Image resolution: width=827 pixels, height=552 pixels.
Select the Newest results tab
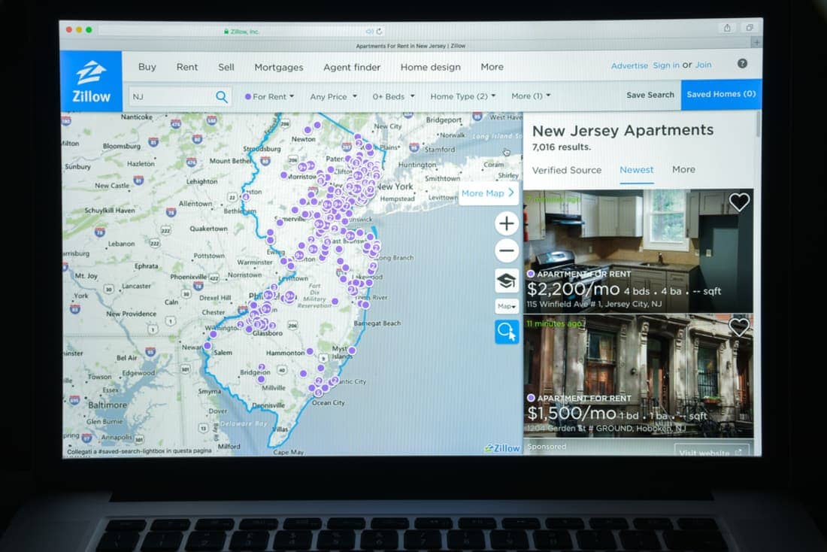pyautogui.click(x=637, y=169)
